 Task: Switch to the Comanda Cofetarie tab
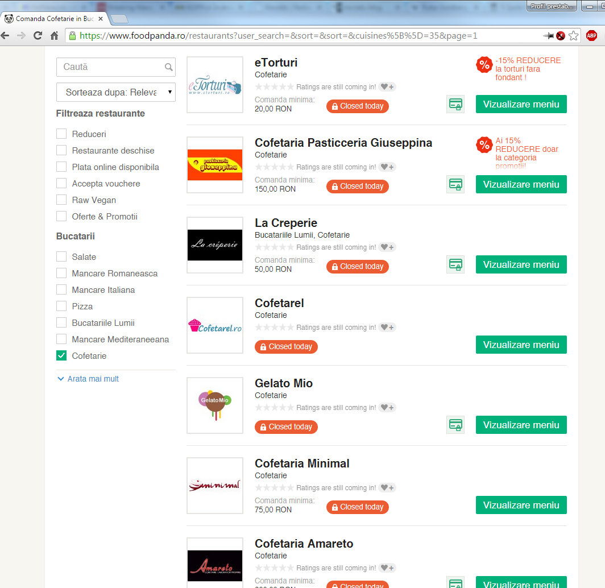click(x=54, y=19)
